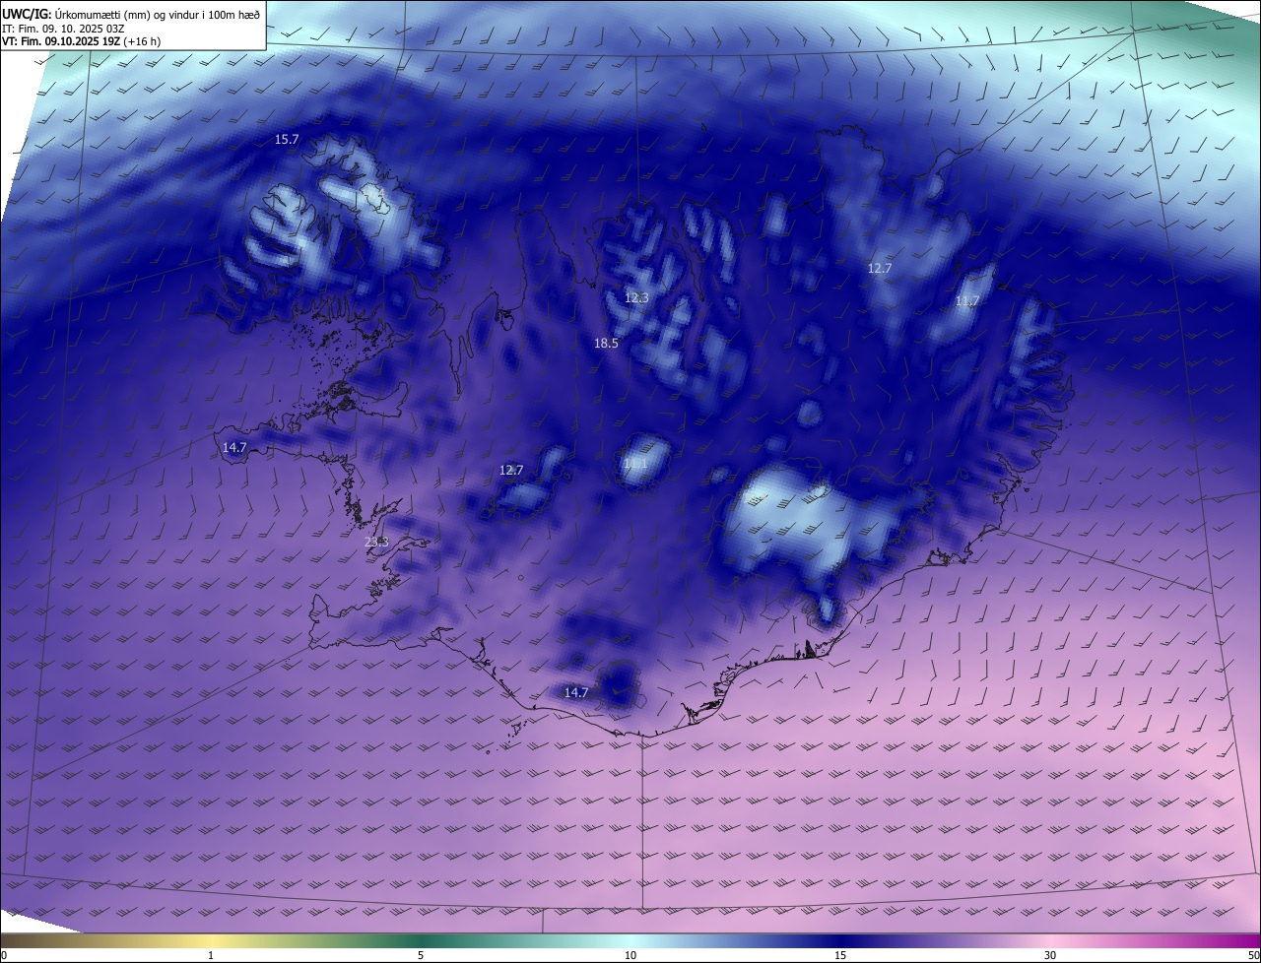
Task: Click the 30 tick on the color scale
Action: pos(1050,955)
